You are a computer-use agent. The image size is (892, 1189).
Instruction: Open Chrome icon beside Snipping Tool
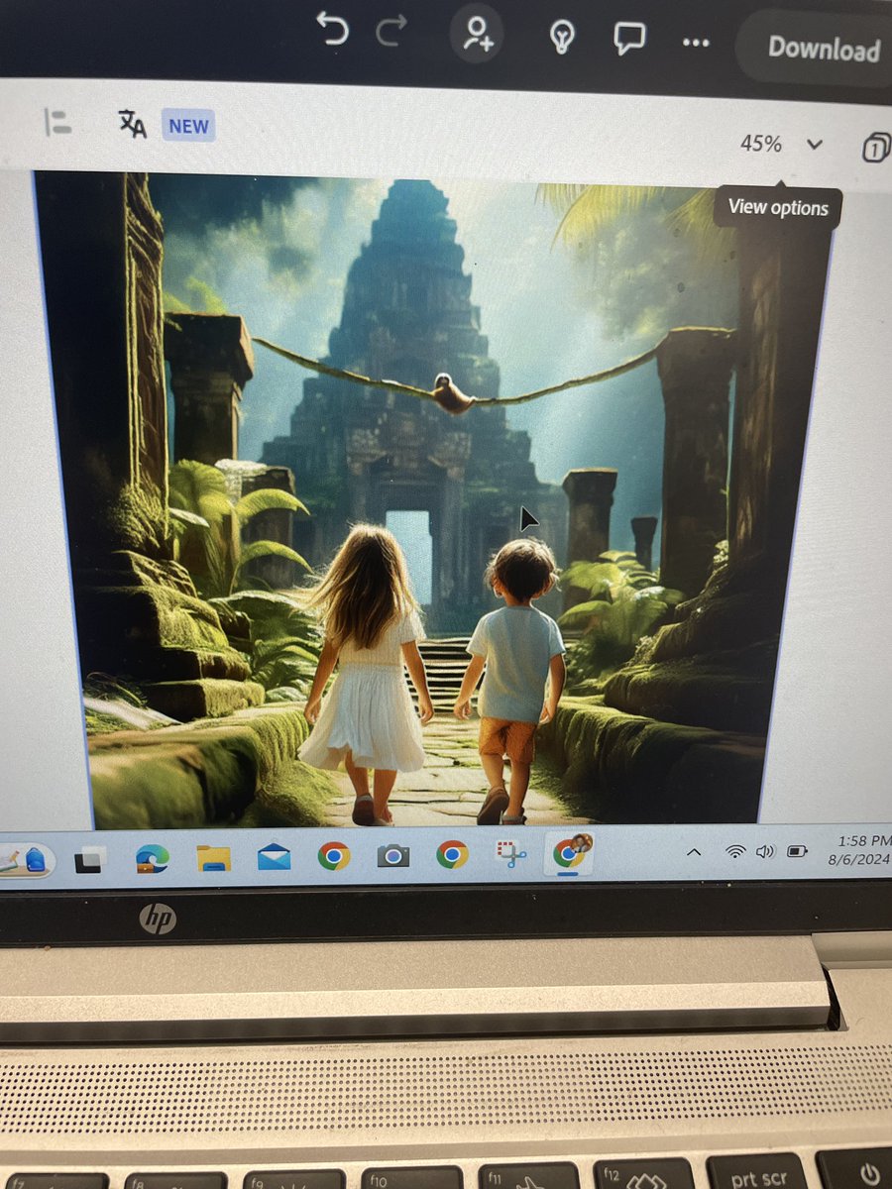click(x=452, y=853)
